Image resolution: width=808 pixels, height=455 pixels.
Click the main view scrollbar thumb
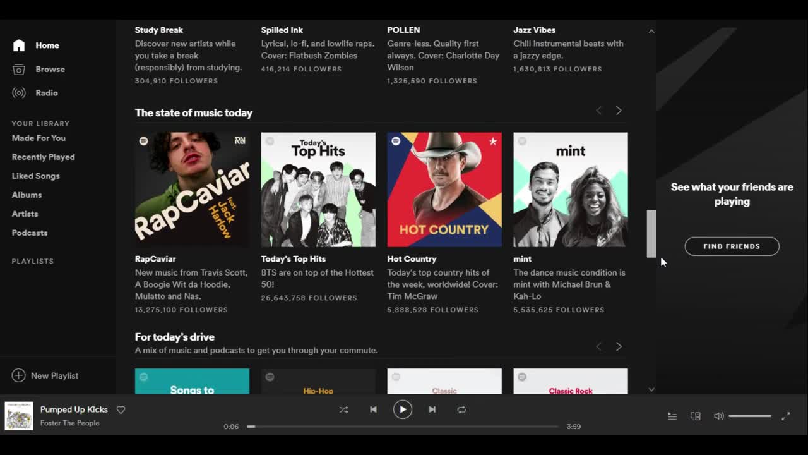[651, 234]
